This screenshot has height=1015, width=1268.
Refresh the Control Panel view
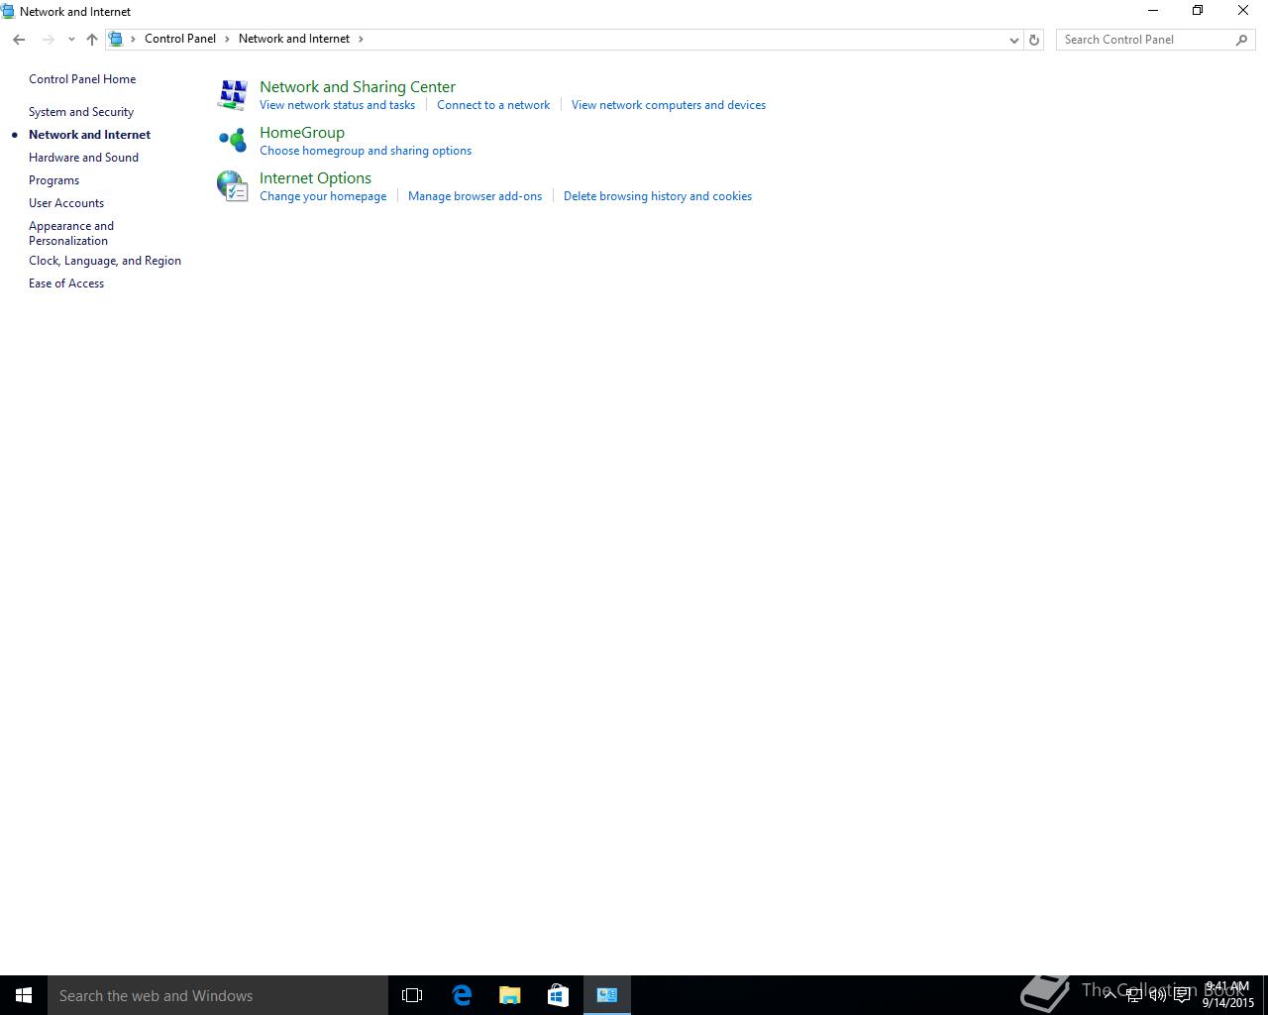pos(1034,40)
